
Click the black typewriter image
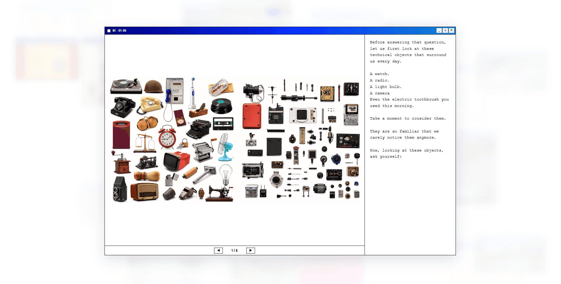(199, 129)
